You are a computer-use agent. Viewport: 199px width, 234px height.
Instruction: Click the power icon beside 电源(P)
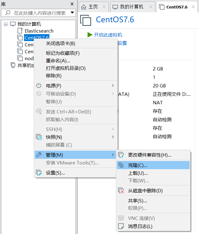[39, 86]
